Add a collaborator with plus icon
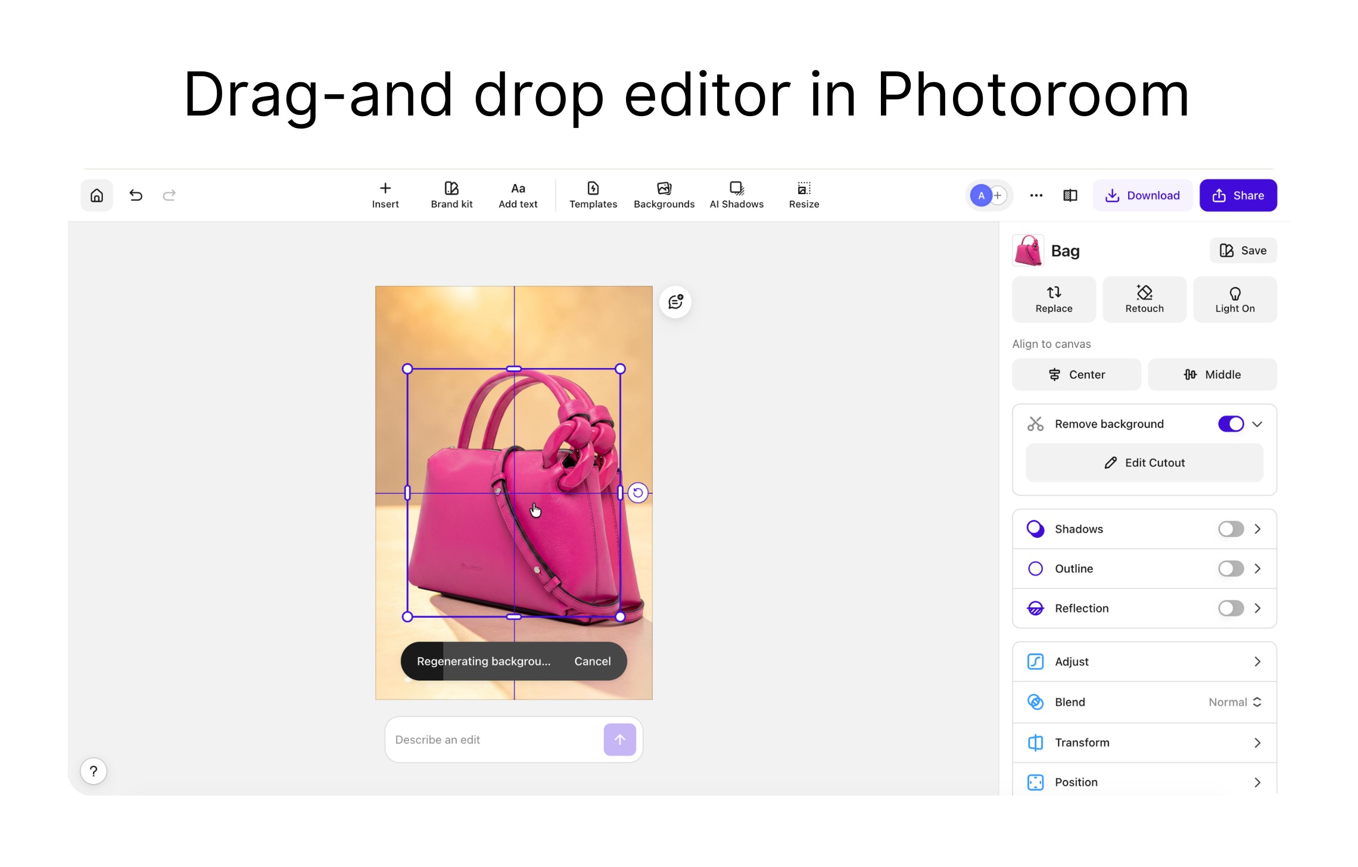This screenshot has width=1358, height=867. point(998,195)
